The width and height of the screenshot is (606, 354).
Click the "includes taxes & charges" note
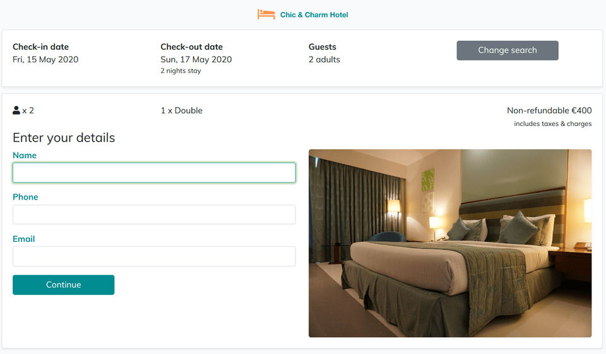click(x=552, y=124)
